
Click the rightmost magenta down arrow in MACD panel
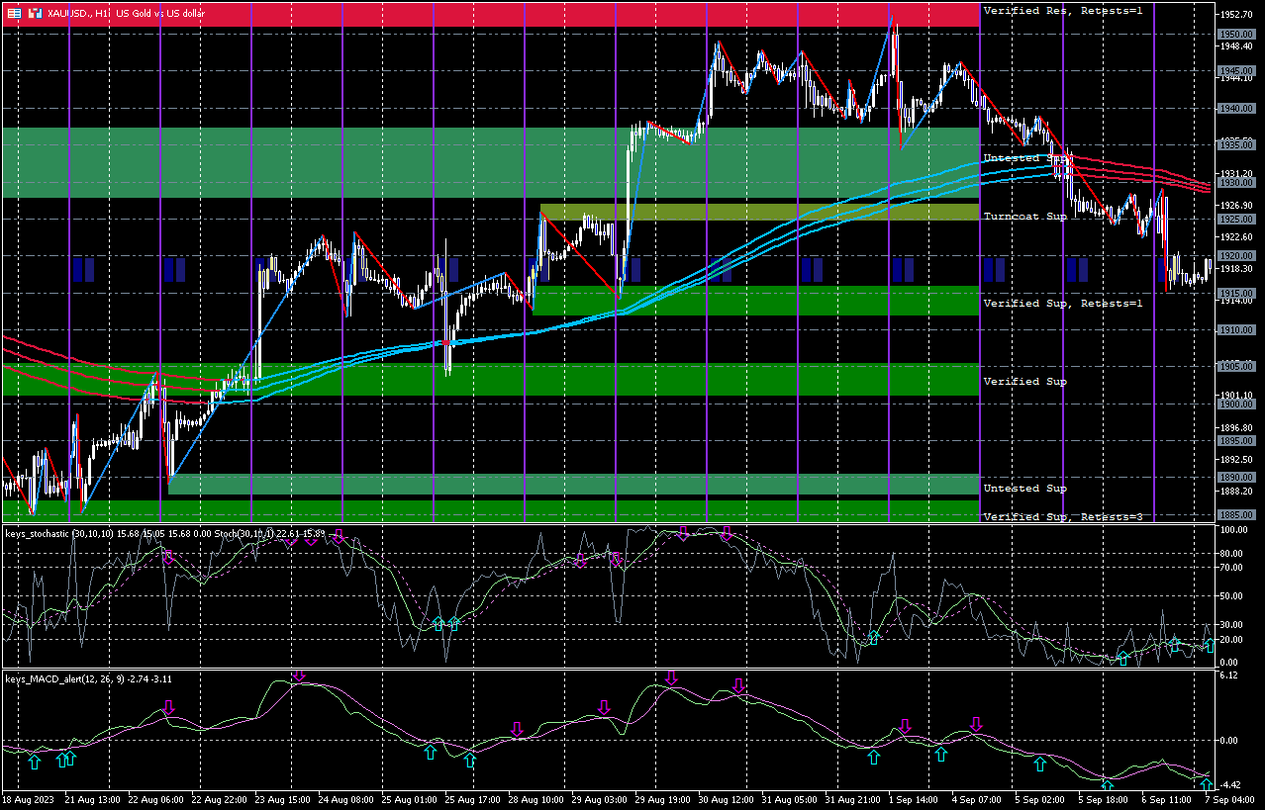[x=976, y=725]
